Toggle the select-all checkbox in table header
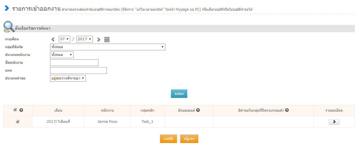The width and height of the screenshot is (363, 146). (15, 110)
